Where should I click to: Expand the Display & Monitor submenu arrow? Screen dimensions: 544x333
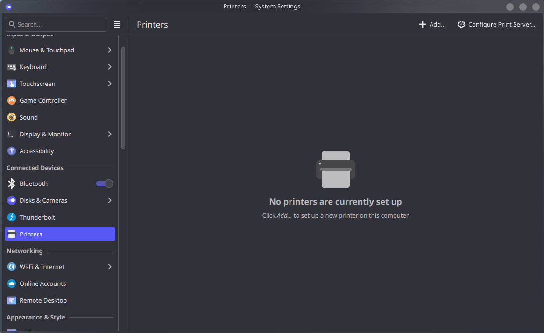point(110,134)
